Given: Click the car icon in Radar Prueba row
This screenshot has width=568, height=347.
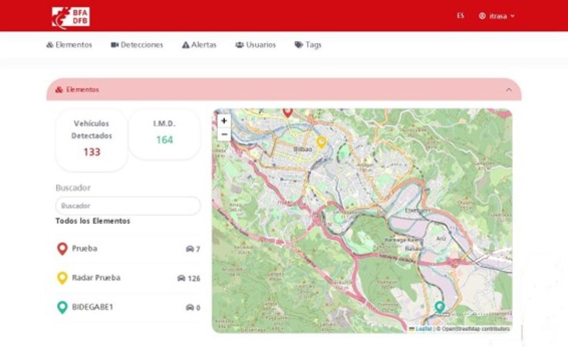Looking at the screenshot, I should [181, 278].
